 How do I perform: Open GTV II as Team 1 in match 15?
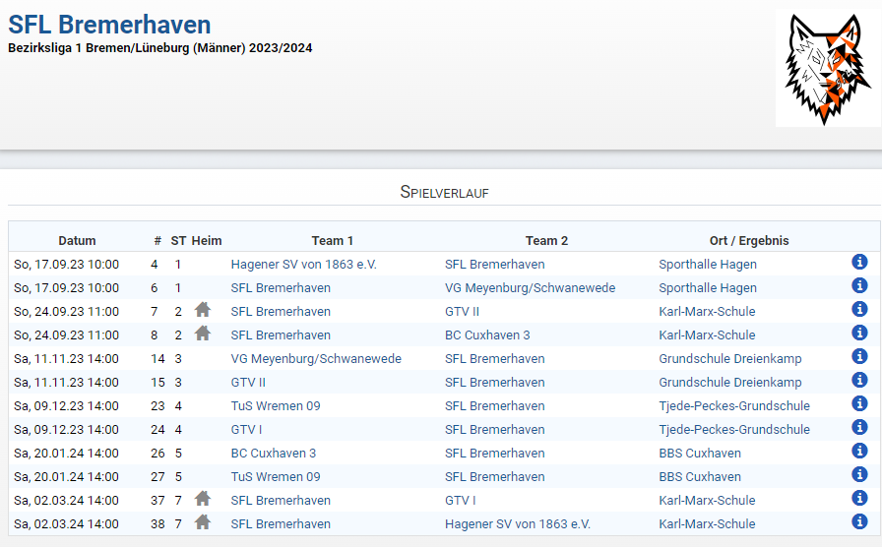(x=248, y=383)
